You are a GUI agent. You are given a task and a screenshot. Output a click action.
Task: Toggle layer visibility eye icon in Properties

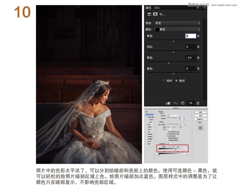[x=190, y=103]
